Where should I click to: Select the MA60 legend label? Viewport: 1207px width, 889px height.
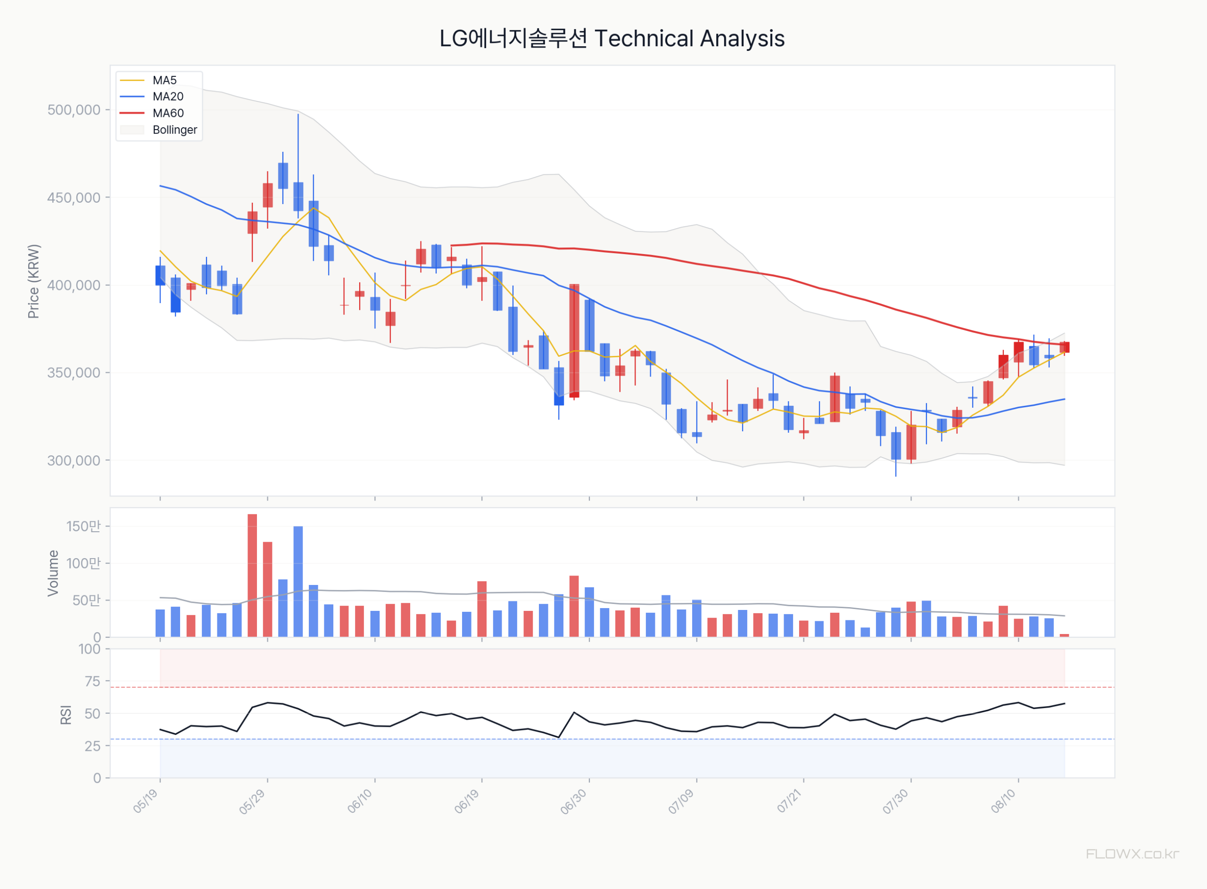point(168,114)
